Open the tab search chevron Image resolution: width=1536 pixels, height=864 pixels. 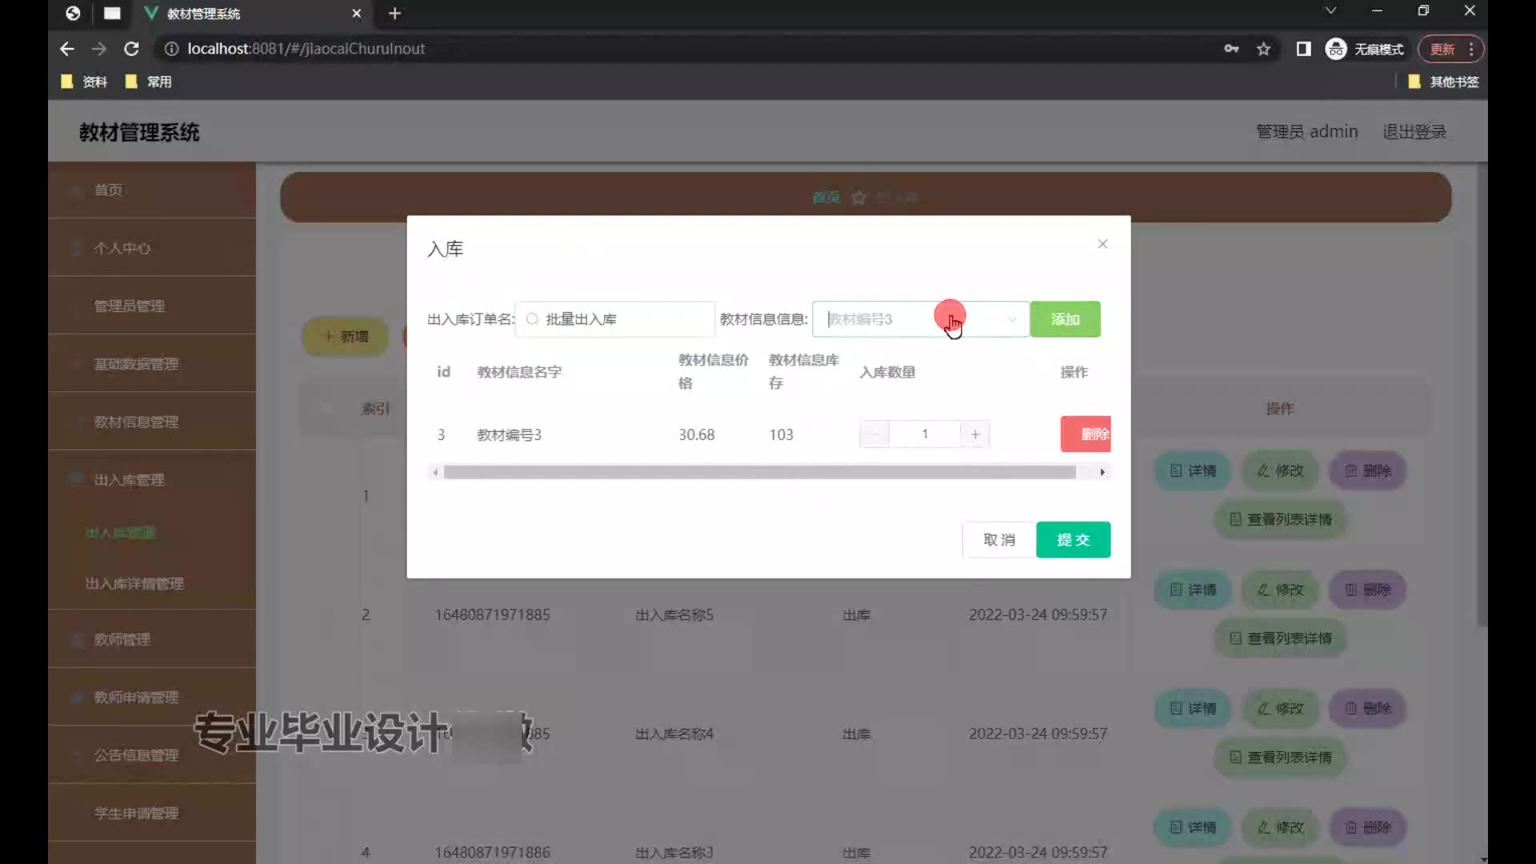point(1330,11)
